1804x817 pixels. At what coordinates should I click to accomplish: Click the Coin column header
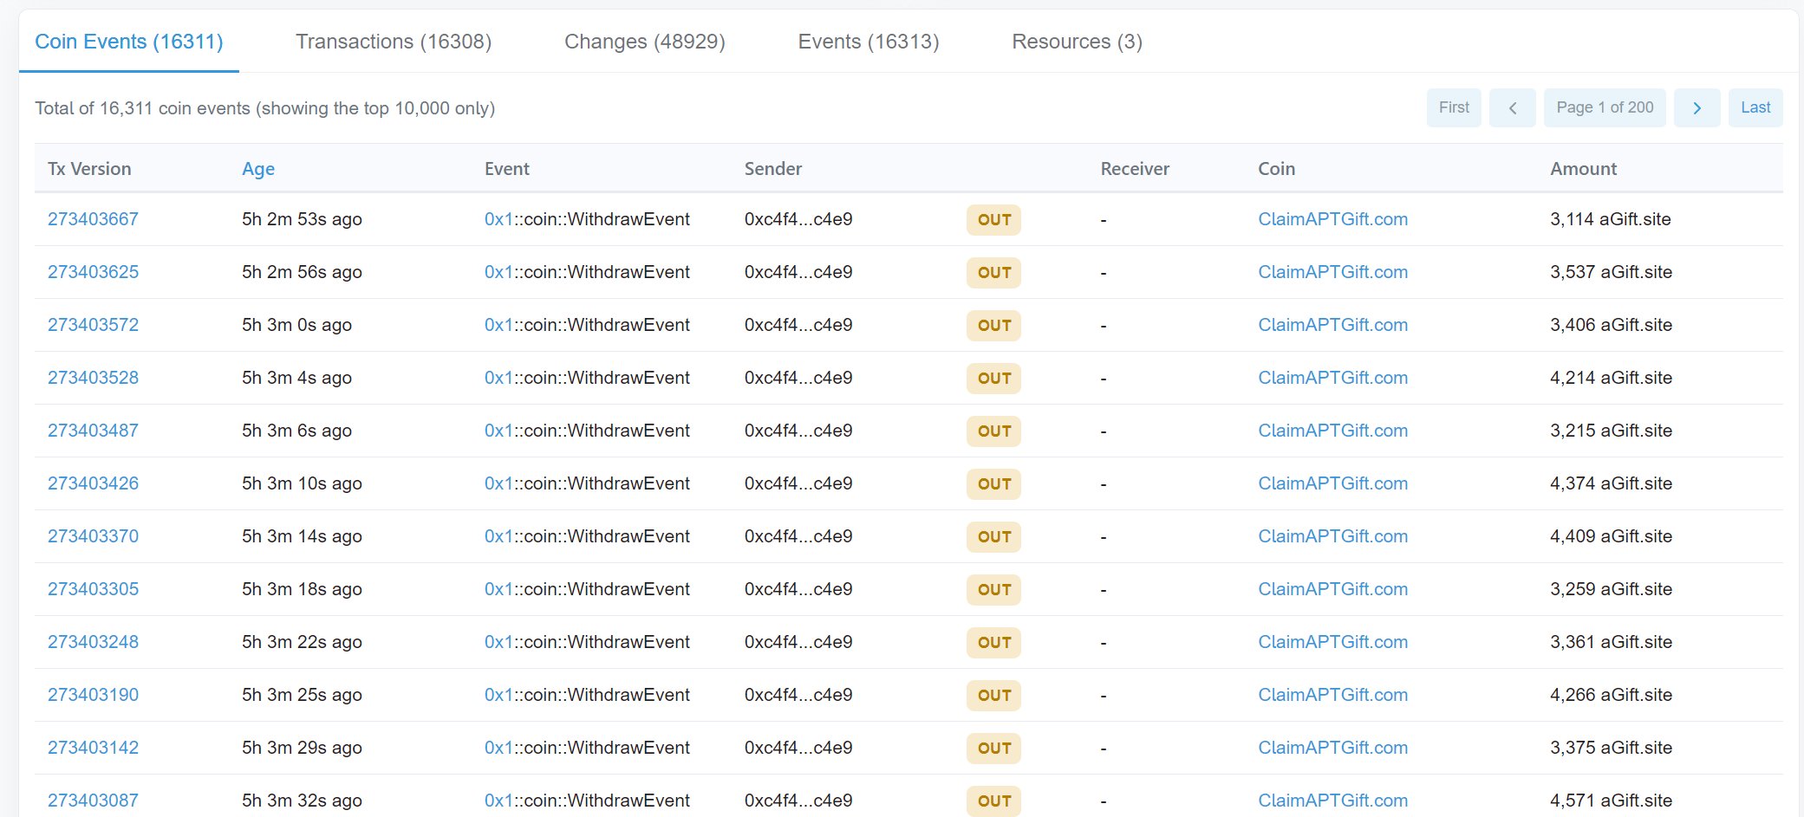pyautogui.click(x=1276, y=169)
